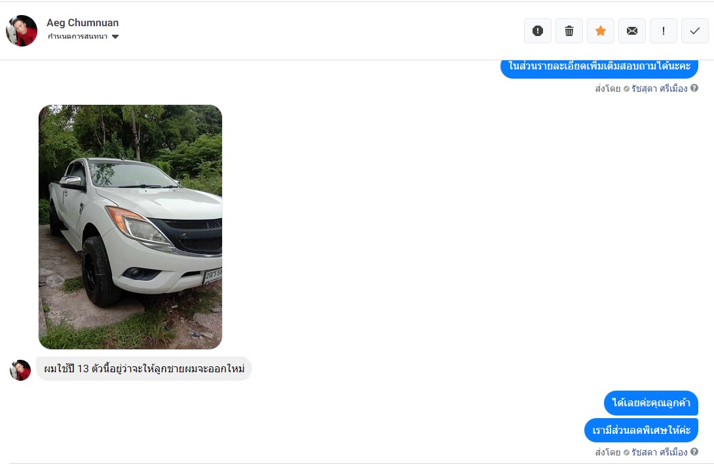Click the top blue bubble about asking for details
This screenshot has height=464, width=714.
tap(599, 68)
